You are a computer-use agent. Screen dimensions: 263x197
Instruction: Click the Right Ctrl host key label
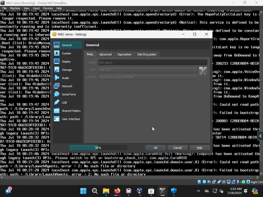pos(257,182)
